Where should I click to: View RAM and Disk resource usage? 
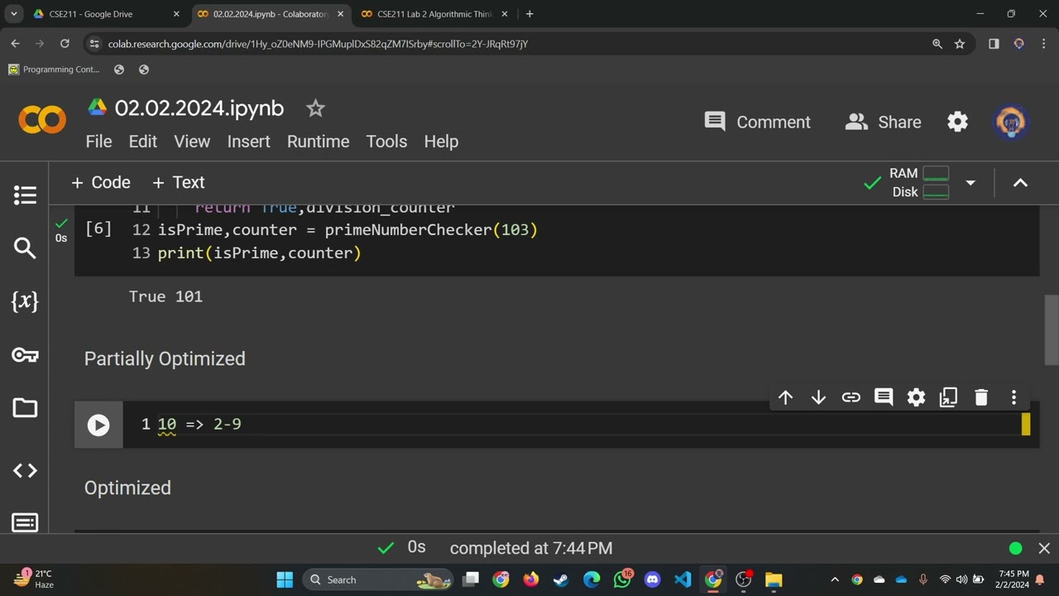tap(919, 182)
